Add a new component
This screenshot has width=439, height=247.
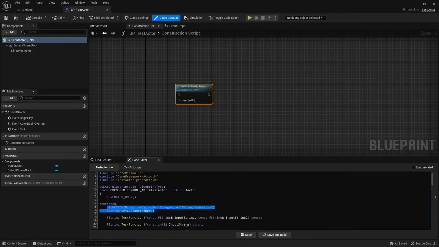tap(10, 32)
